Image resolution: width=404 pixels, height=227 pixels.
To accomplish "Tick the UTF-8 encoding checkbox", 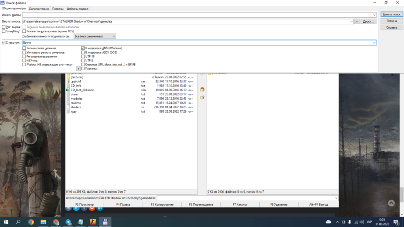I will tap(83, 61).
